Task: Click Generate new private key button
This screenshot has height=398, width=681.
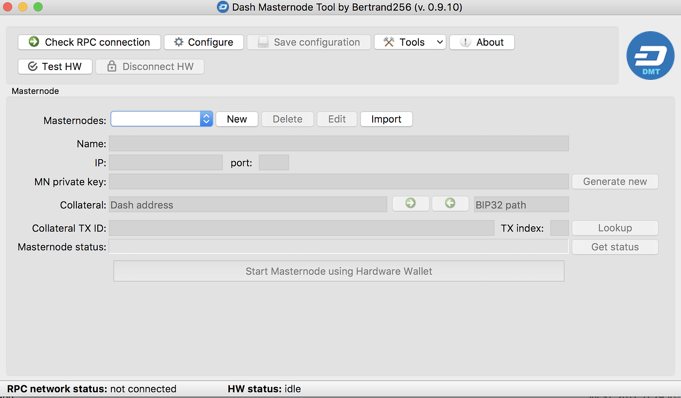Action: [x=615, y=181]
